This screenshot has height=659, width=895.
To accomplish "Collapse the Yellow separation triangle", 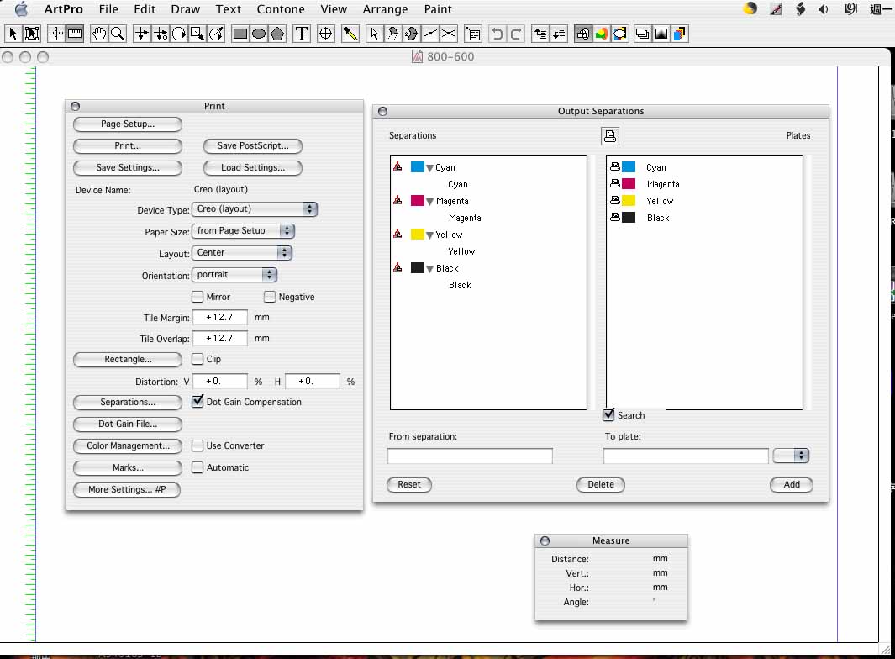I will (x=429, y=235).
